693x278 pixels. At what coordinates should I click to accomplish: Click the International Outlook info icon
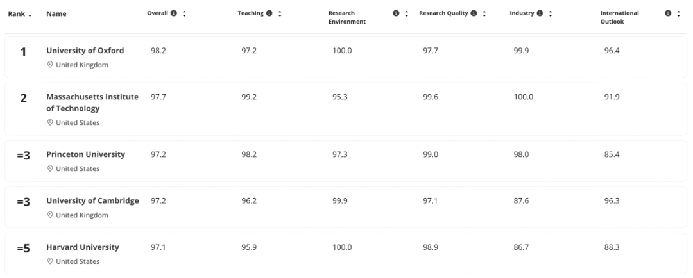click(x=669, y=13)
